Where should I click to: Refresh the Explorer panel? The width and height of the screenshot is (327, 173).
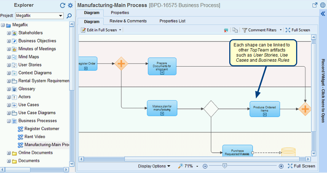pyautogui.click(x=62, y=5)
